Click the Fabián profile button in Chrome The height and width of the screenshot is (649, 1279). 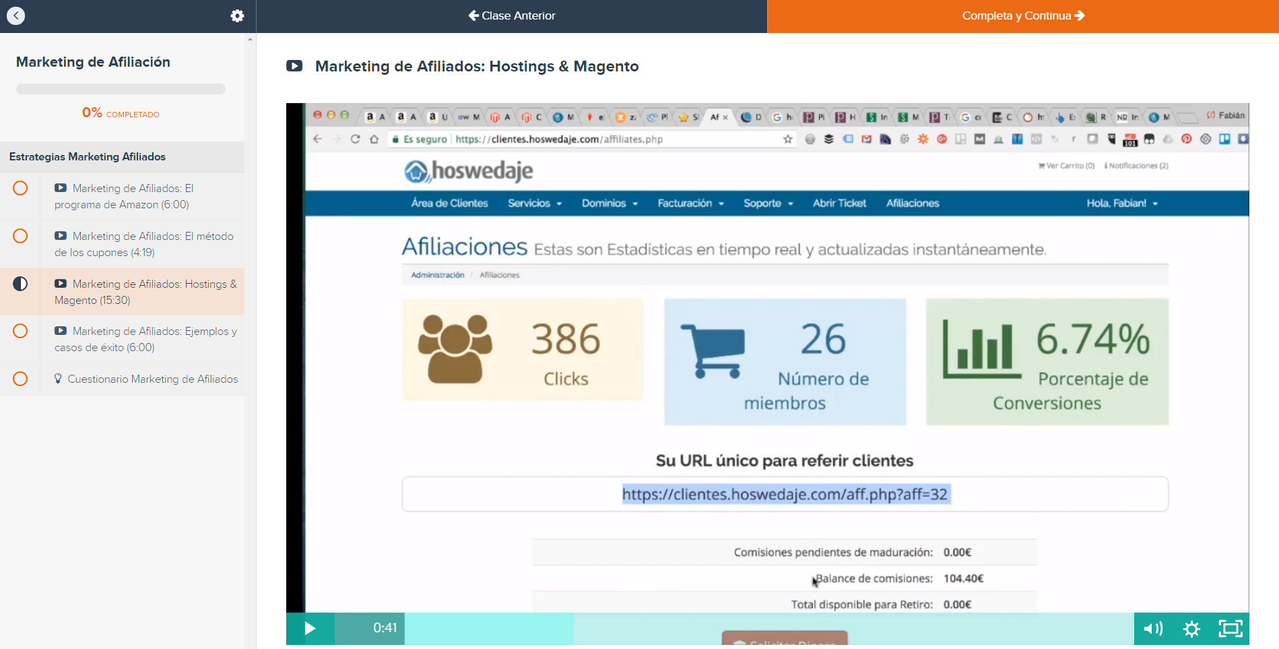[x=1226, y=115]
